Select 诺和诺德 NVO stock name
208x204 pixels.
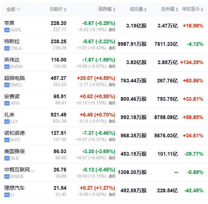(14, 133)
